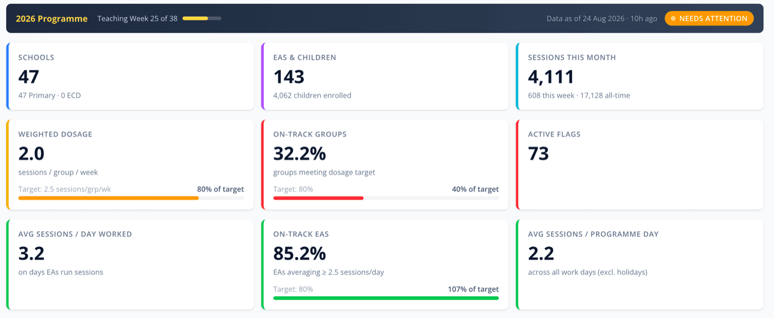Click the weighted dosage value "2.0"
774x318 pixels.
point(32,153)
